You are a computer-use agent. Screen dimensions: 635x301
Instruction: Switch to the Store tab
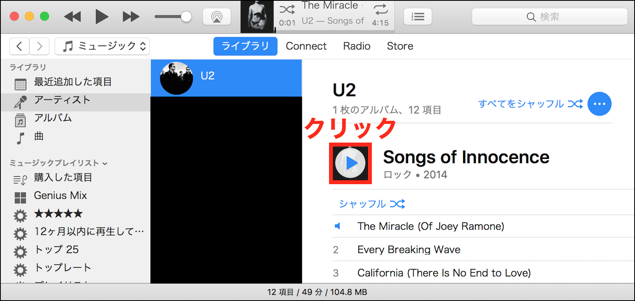click(400, 46)
